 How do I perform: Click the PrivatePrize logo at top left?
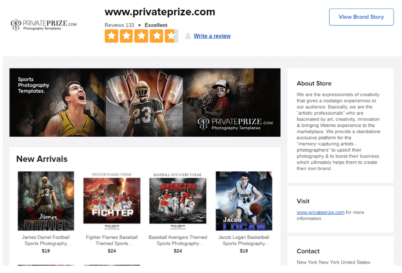pos(43,25)
